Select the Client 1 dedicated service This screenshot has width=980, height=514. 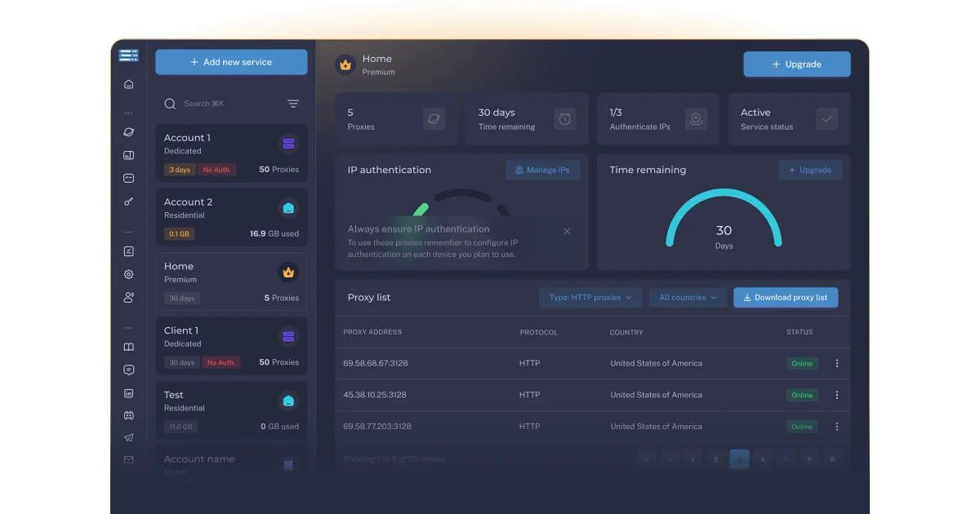click(232, 346)
